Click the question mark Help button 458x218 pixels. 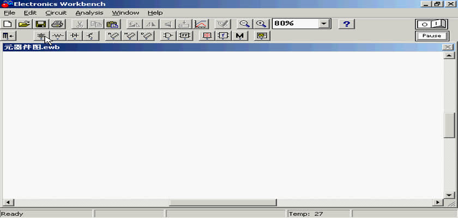pos(347,24)
